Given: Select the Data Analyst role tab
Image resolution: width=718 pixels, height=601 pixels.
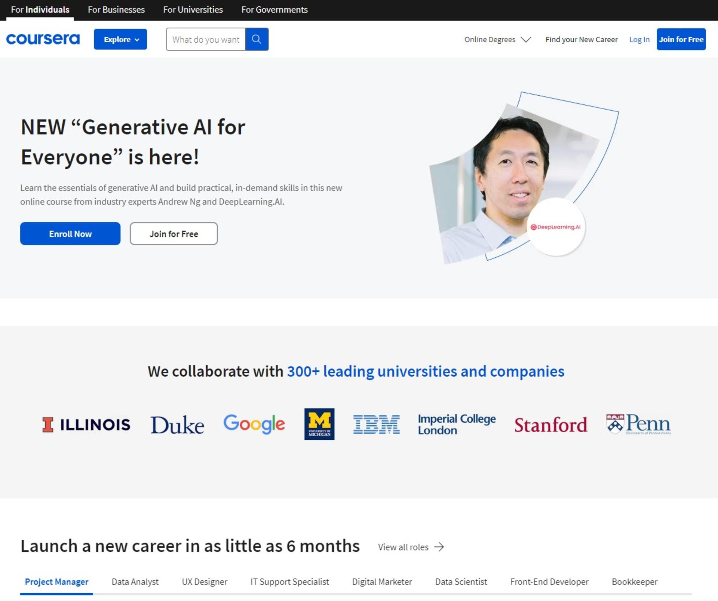Looking at the screenshot, I should [135, 582].
